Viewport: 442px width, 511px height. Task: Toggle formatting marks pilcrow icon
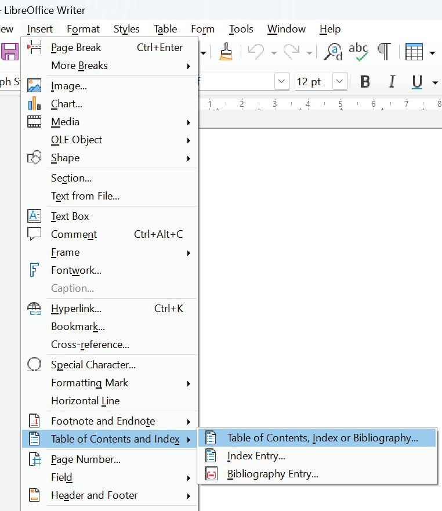(385, 52)
